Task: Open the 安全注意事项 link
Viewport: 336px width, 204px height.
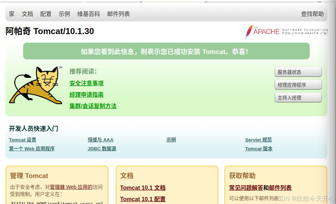Action: tap(86, 83)
